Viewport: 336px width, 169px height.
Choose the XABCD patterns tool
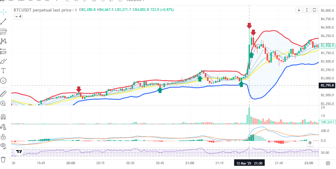click(x=3, y=41)
